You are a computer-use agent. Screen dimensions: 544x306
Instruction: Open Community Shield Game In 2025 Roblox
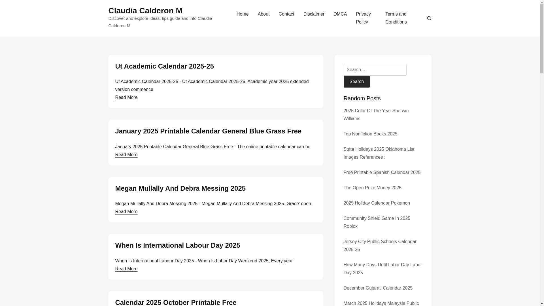pos(377,222)
